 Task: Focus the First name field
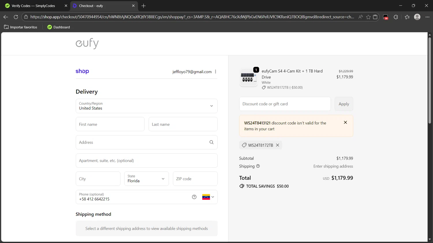[110, 124]
